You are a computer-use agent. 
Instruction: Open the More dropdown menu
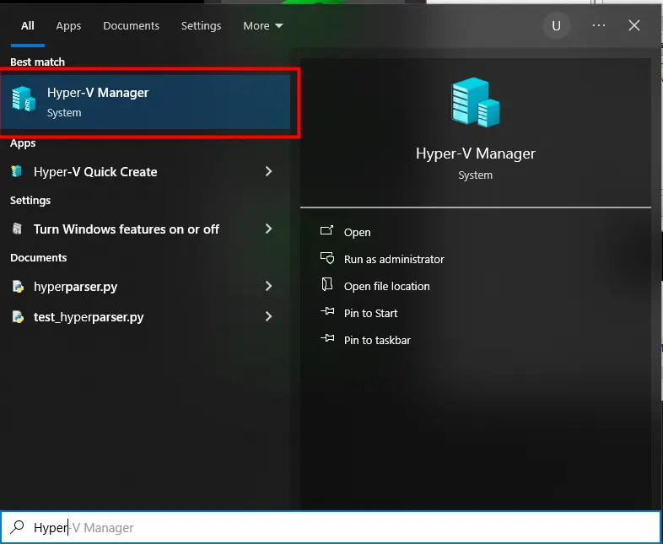point(263,26)
